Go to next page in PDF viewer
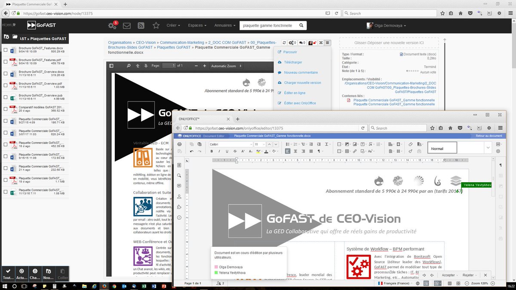The width and height of the screenshot is (516, 290). 146,66
